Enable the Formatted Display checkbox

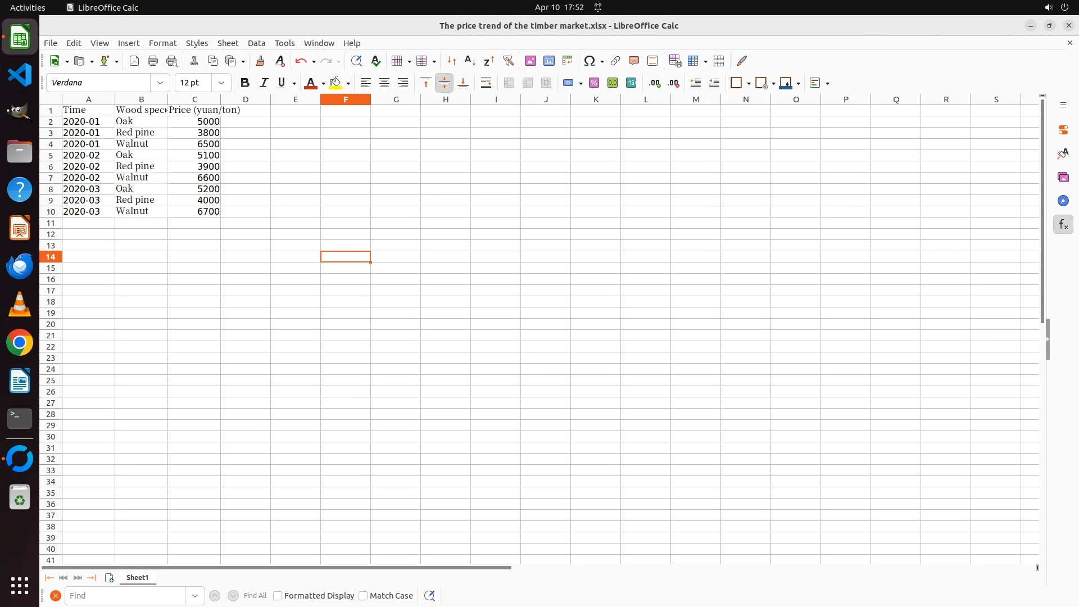click(x=278, y=596)
